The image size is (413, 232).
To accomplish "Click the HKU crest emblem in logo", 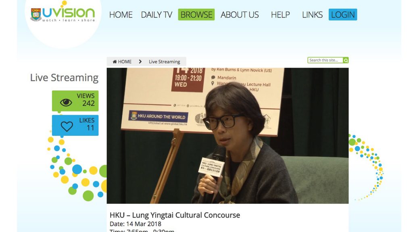I will click(x=35, y=14).
